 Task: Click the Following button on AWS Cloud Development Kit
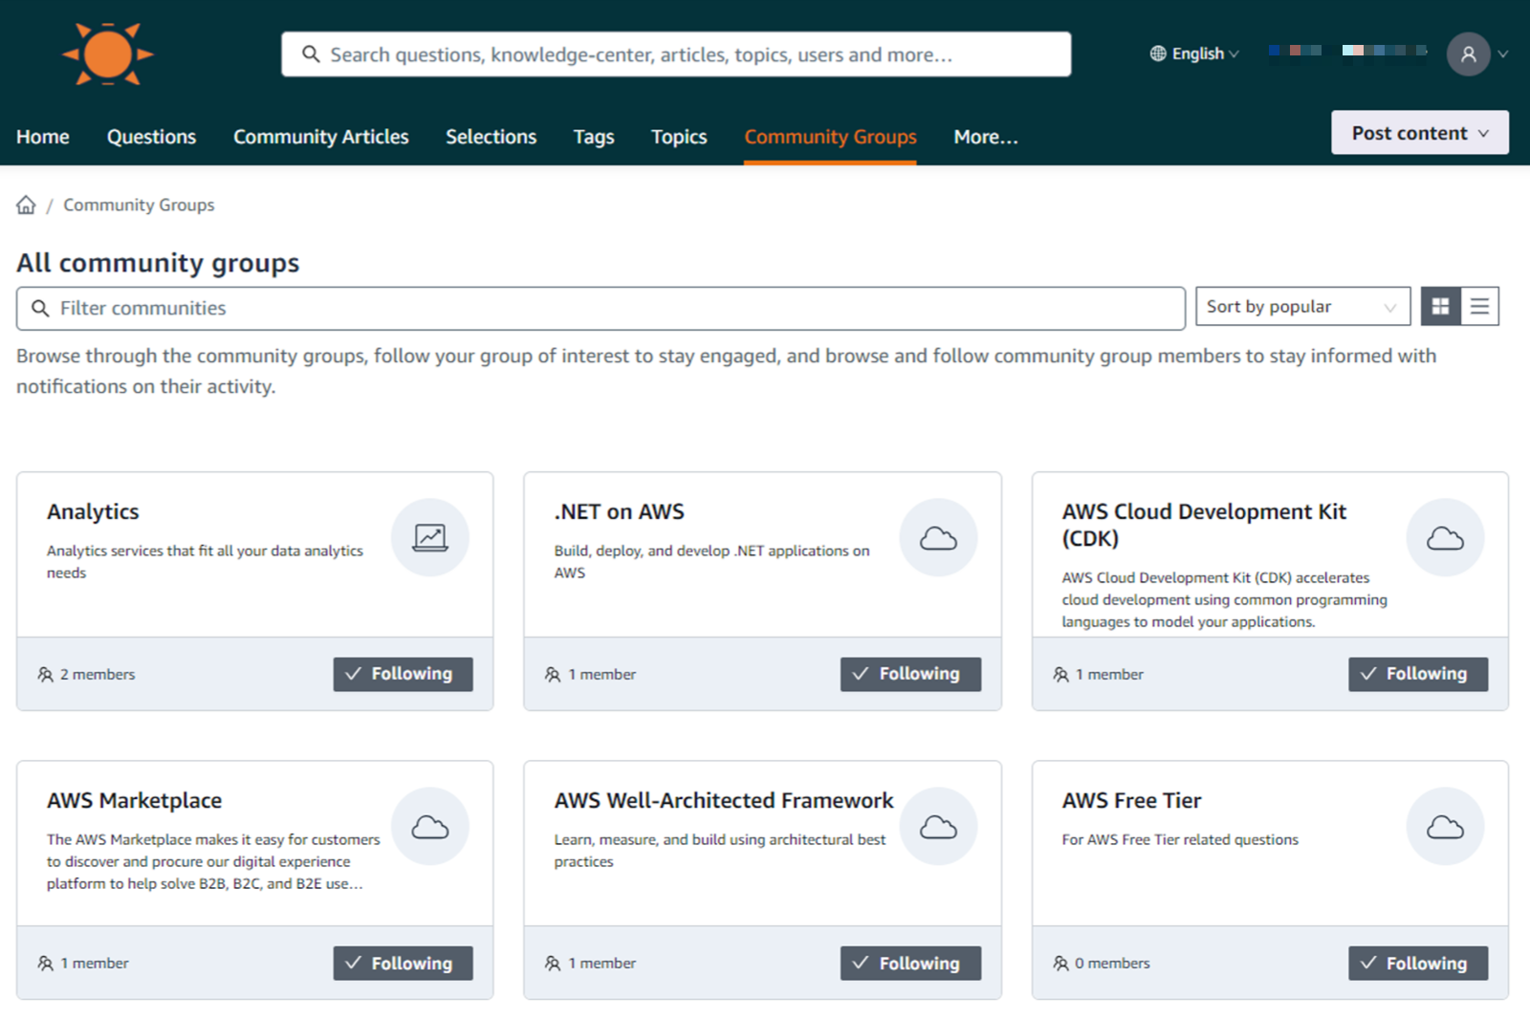pyautogui.click(x=1418, y=674)
